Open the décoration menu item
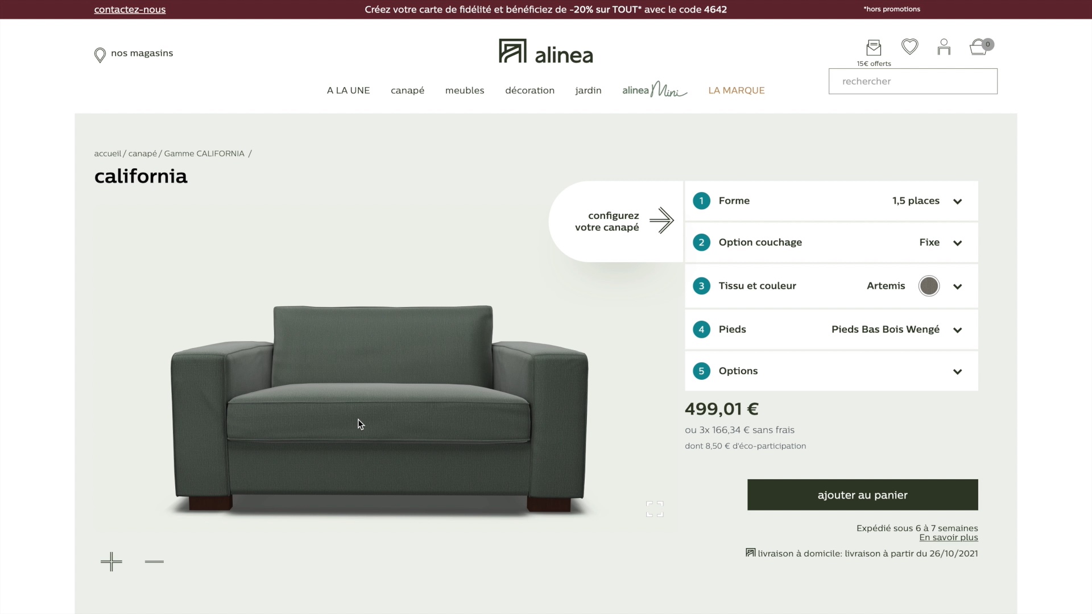The width and height of the screenshot is (1092, 614). coord(530,90)
